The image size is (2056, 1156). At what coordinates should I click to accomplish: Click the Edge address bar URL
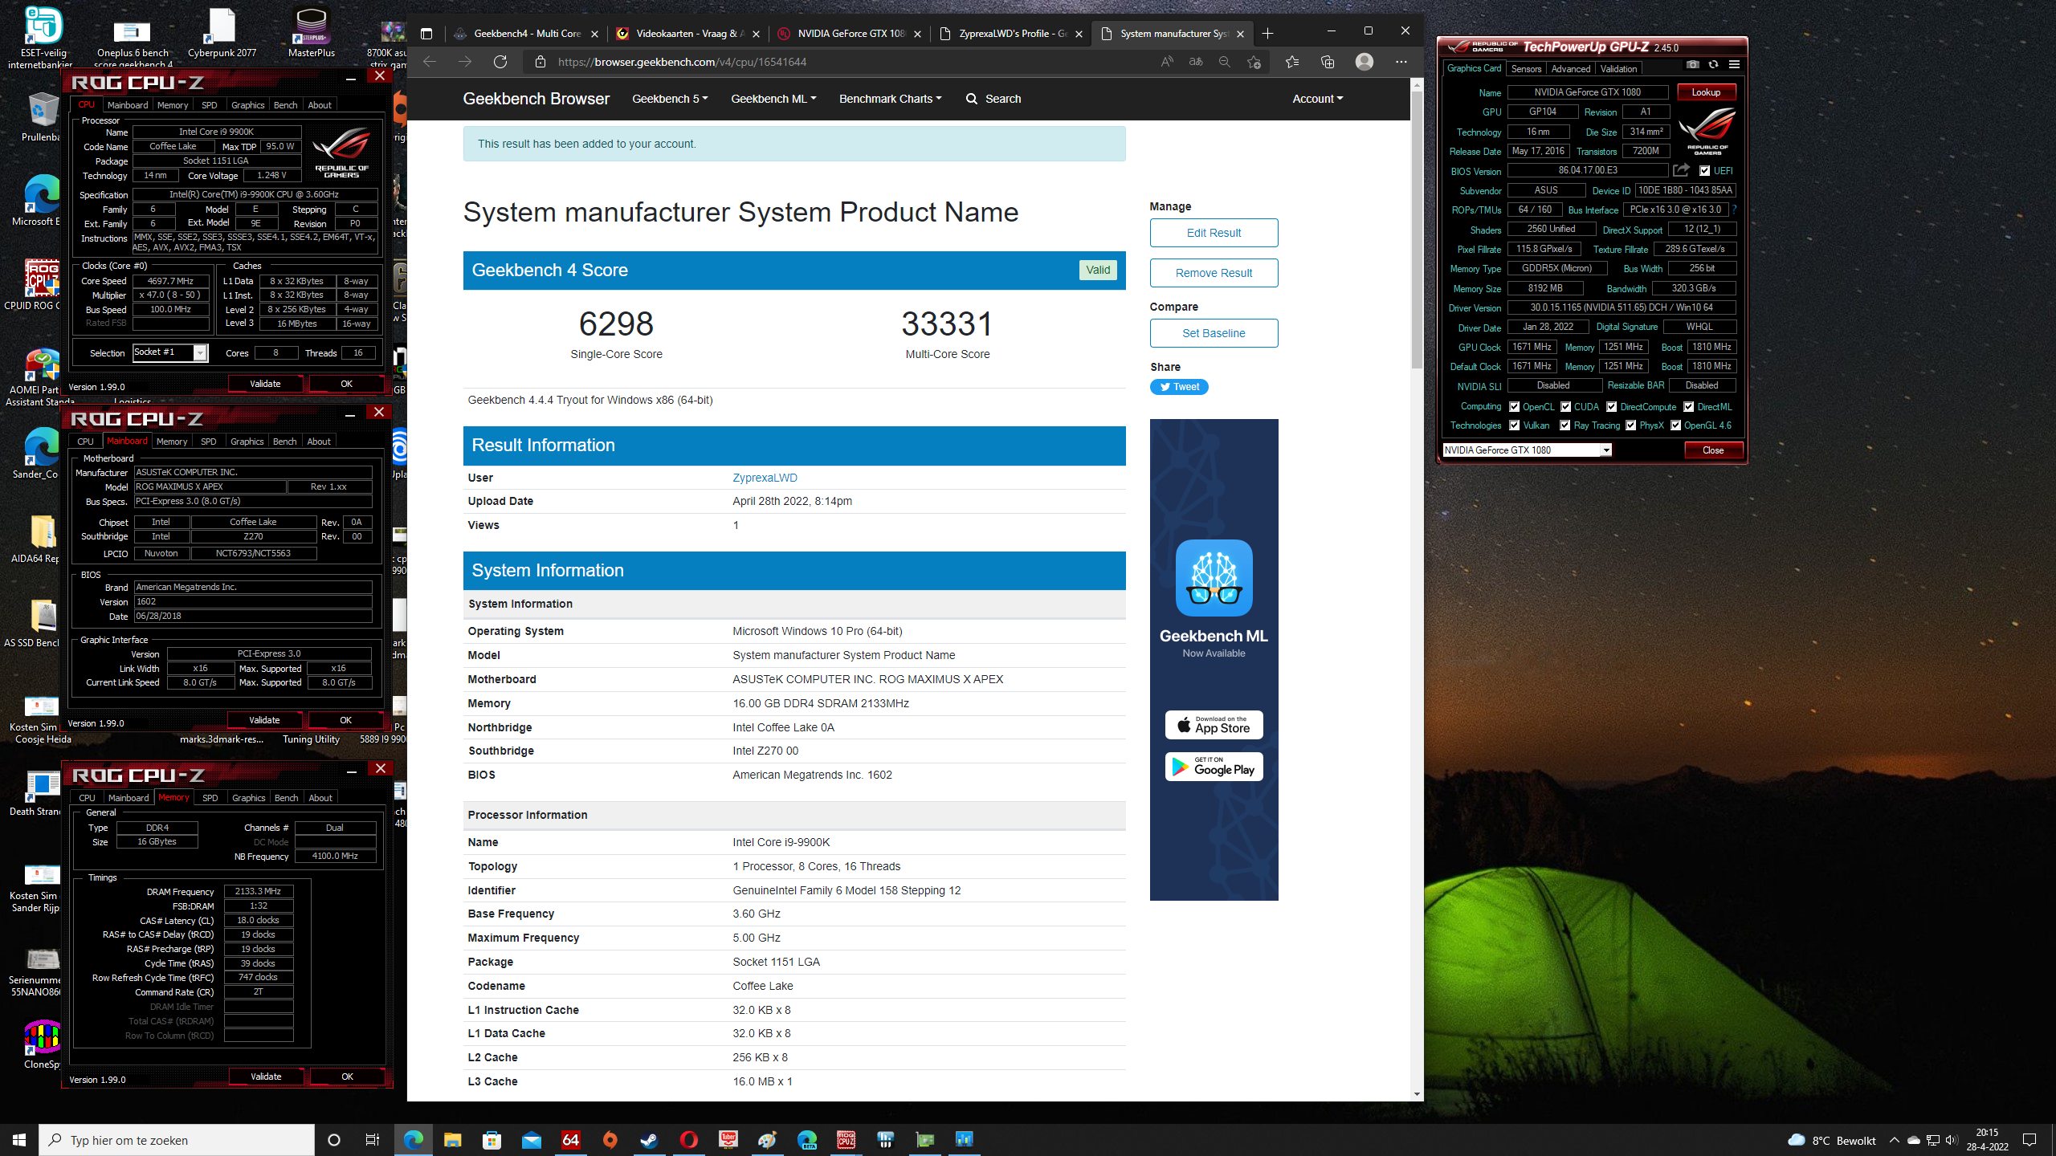[x=682, y=62]
